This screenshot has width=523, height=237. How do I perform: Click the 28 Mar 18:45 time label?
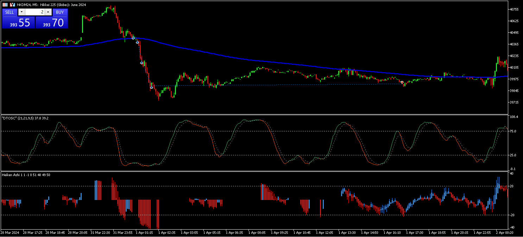(x=55, y=233)
